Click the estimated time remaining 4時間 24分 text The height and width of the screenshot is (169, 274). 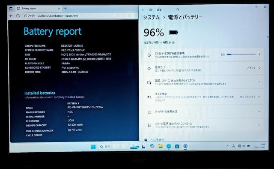click(x=159, y=42)
